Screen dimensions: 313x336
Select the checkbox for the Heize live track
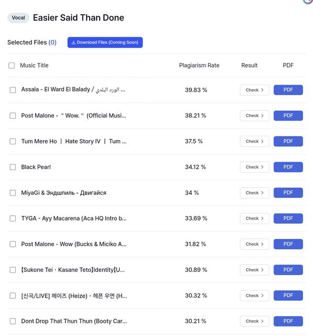point(13,296)
